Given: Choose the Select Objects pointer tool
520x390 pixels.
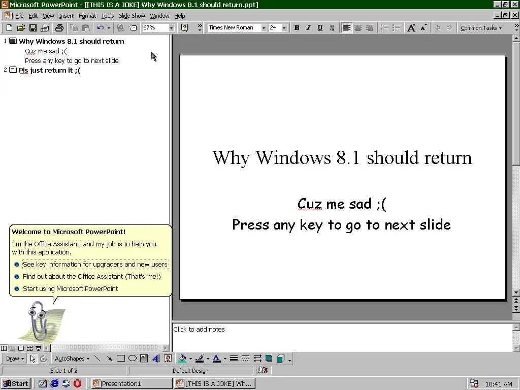Looking at the screenshot, I should coord(32,359).
